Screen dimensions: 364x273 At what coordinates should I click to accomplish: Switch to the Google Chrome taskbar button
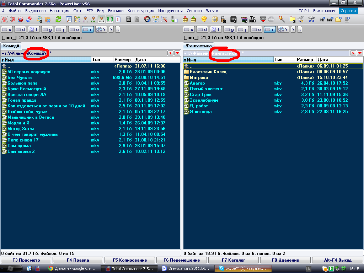tap(73, 269)
